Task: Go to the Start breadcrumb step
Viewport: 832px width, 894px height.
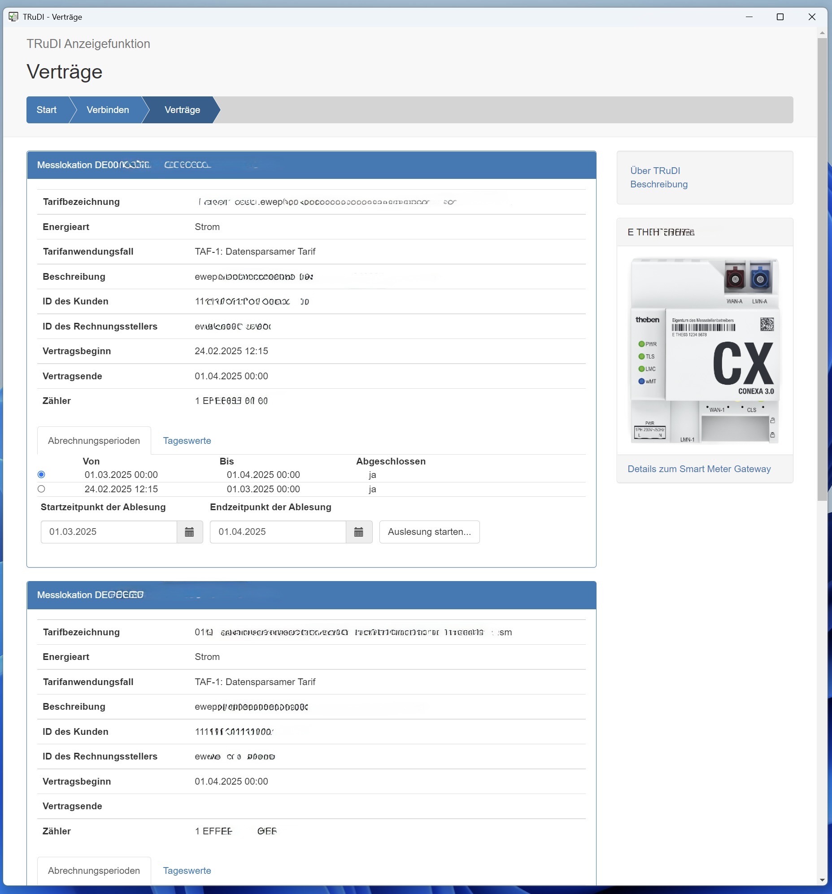Action: pyautogui.click(x=47, y=110)
